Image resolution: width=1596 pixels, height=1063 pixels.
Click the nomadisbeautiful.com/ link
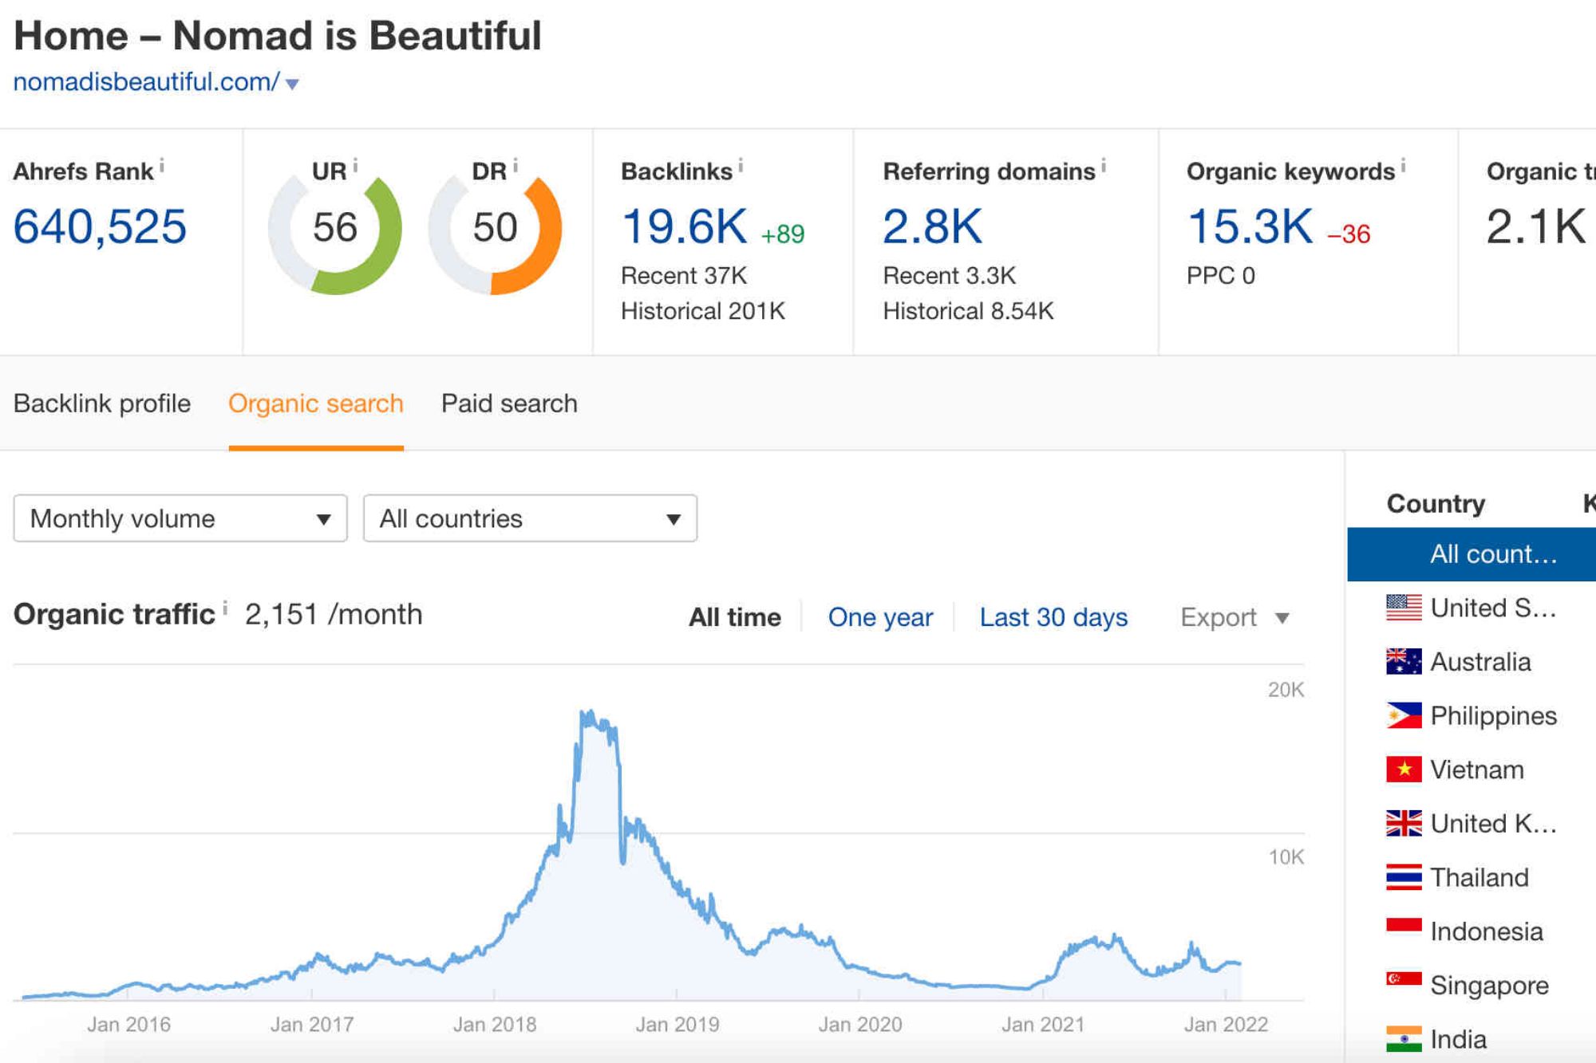click(146, 81)
